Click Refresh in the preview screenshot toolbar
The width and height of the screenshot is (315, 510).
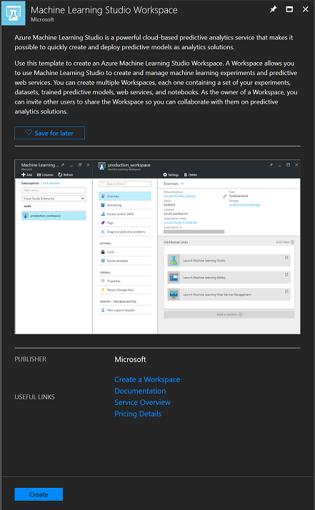(66, 175)
